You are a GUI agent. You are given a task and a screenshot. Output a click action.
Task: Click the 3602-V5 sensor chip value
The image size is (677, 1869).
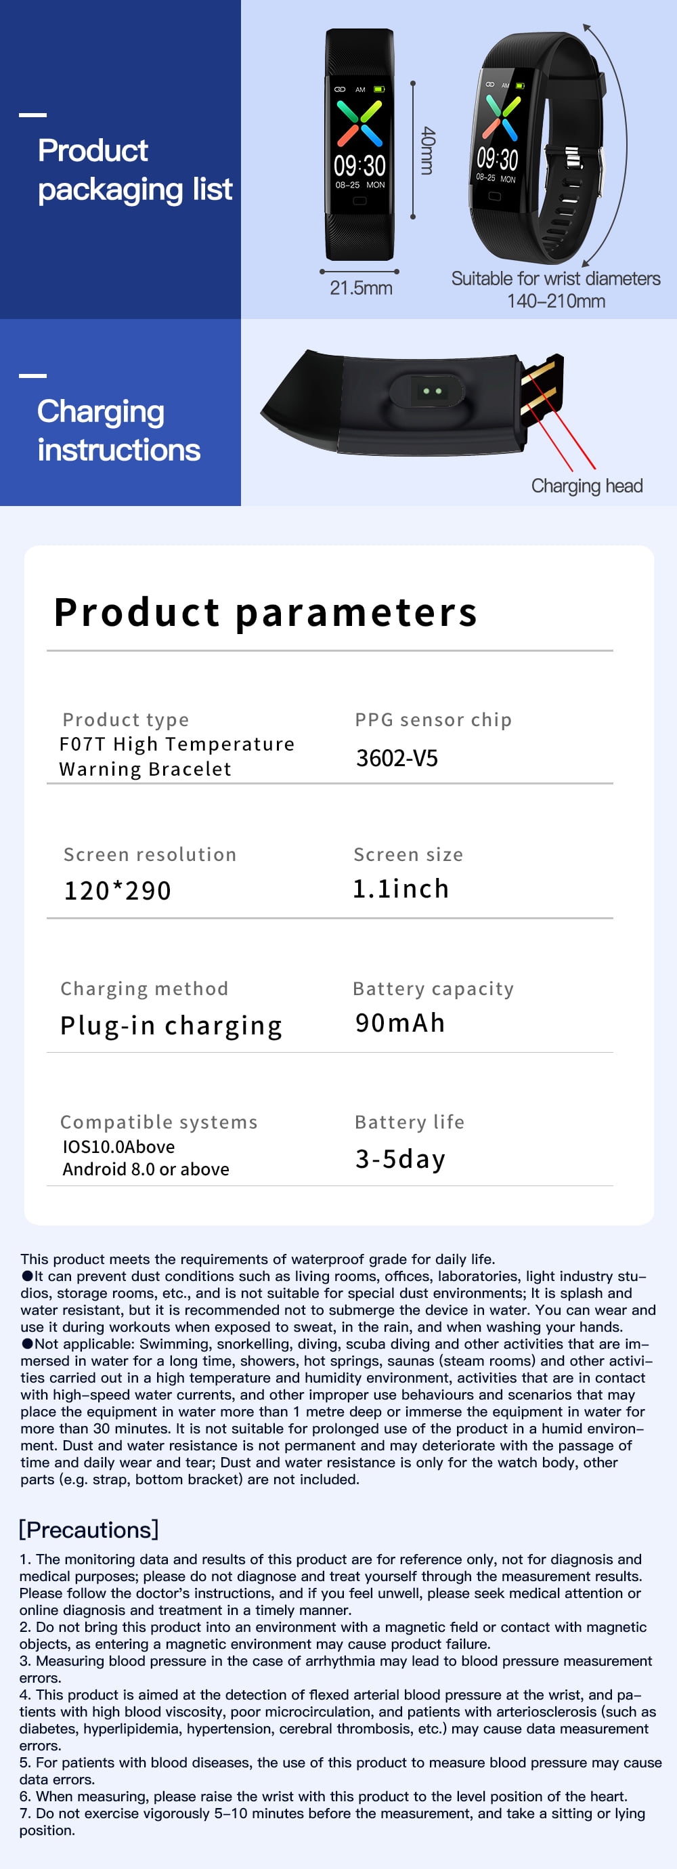pyautogui.click(x=397, y=758)
